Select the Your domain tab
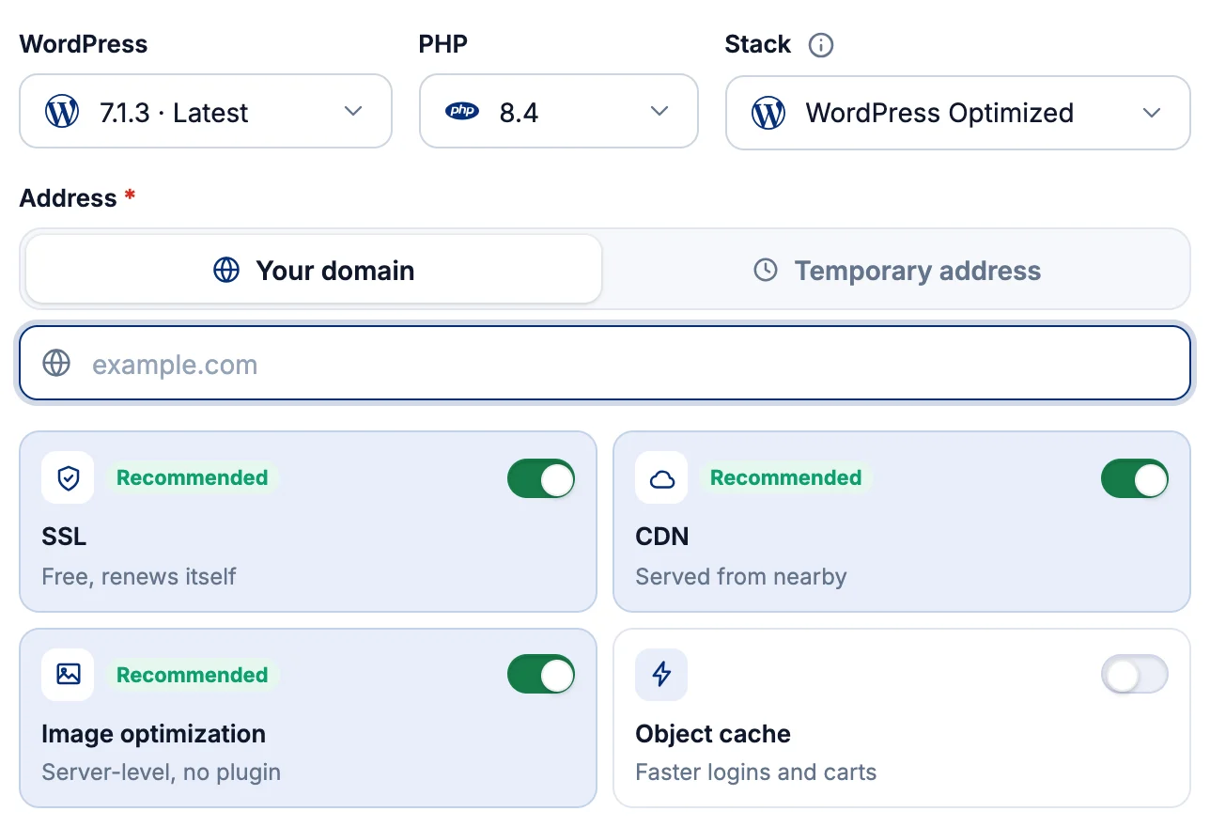 tap(314, 270)
